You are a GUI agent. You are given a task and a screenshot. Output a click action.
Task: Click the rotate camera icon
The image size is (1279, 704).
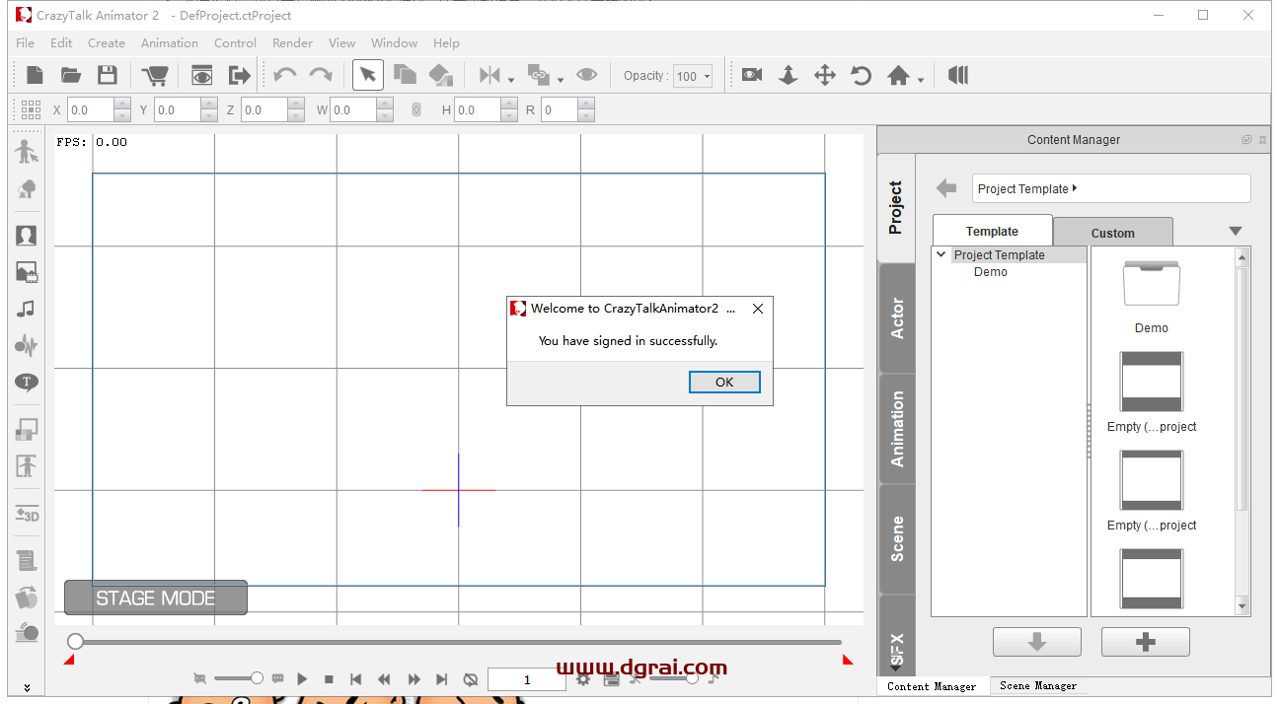[862, 75]
